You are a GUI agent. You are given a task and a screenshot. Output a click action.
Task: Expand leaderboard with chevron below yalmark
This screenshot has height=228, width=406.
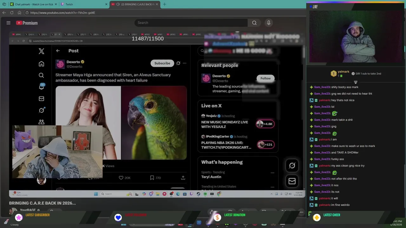(355, 82)
